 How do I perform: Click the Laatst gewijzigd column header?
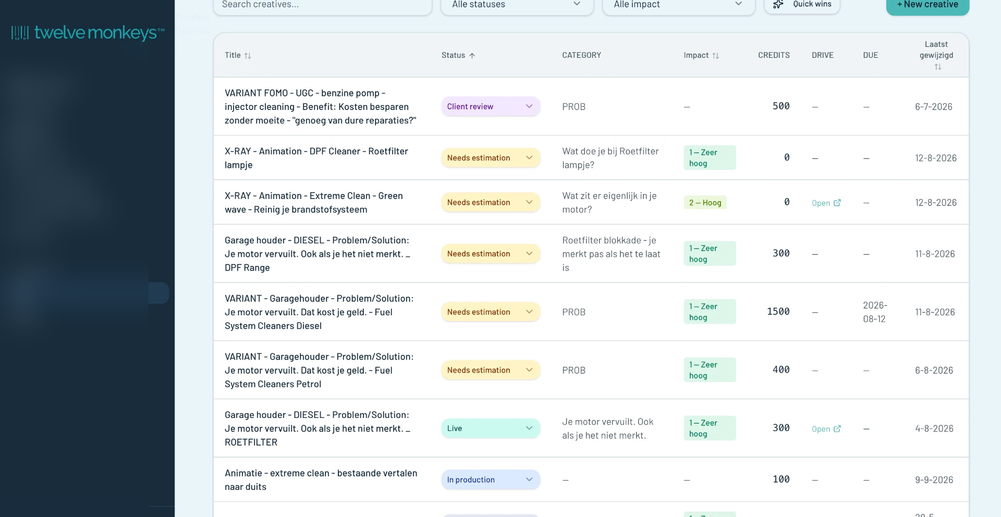(936, 55)
